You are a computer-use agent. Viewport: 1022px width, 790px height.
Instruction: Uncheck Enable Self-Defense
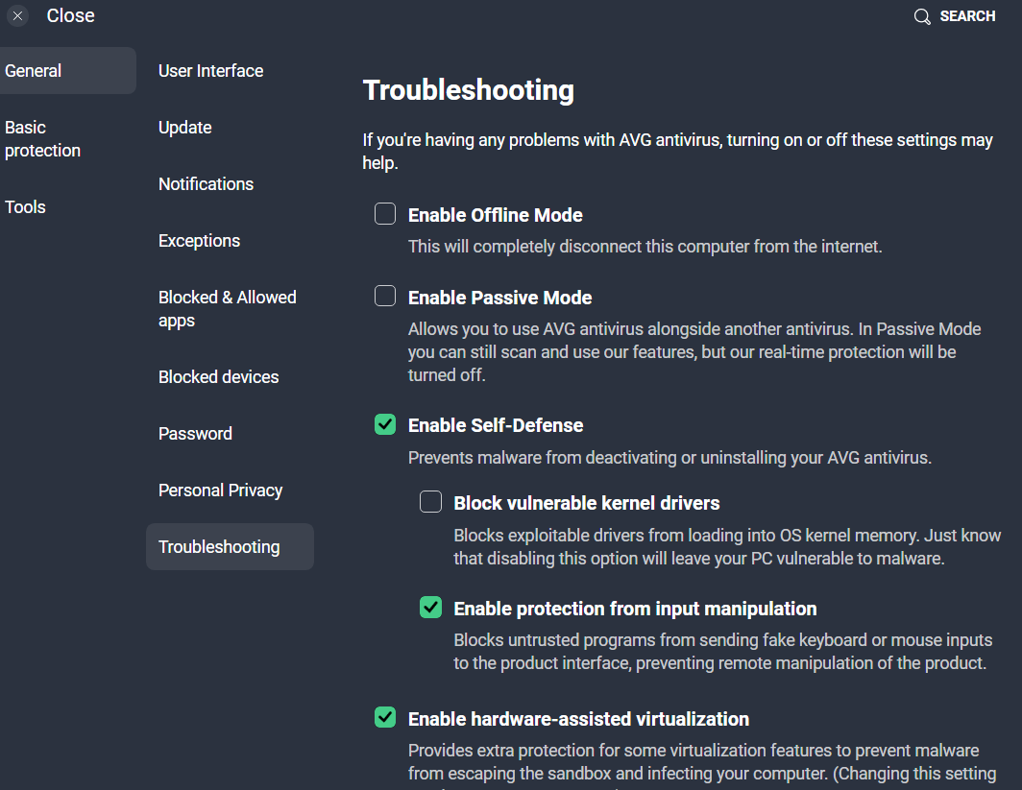385,424
